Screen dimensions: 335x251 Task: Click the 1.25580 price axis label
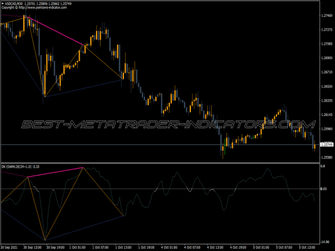click(327, 157)
